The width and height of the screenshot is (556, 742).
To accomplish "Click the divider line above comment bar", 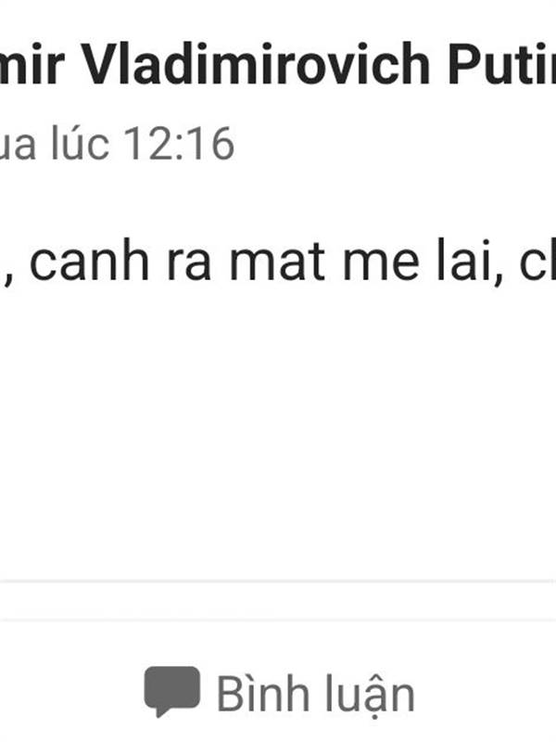I will pyautogui.click(x=278, y=582).
